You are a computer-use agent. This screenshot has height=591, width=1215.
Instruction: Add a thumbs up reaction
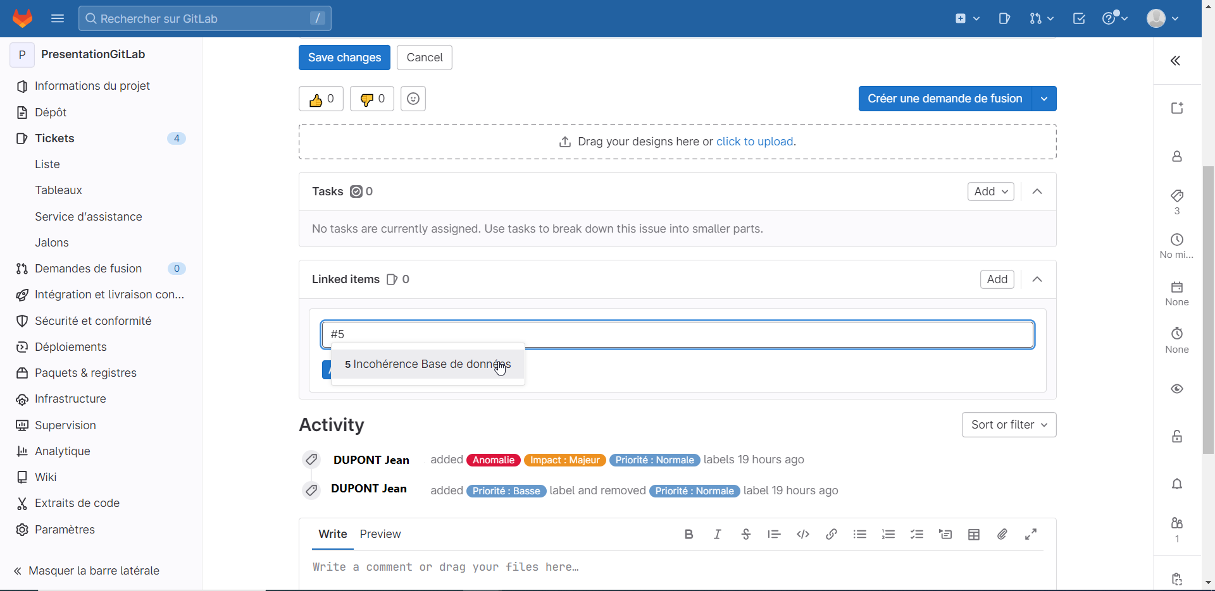321,99
